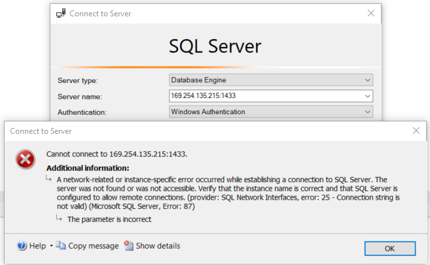Click the network-related error message paragraph
The height and width of the screenshot is (265, 430).
(x=228, y=193)
